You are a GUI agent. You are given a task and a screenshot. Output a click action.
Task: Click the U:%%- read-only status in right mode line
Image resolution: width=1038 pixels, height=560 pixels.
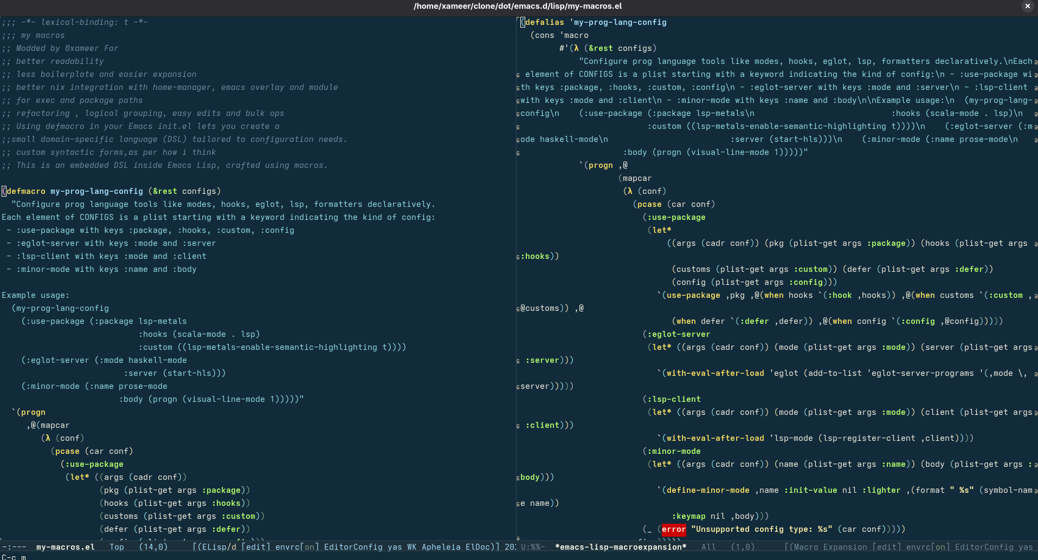coord(533,547)
